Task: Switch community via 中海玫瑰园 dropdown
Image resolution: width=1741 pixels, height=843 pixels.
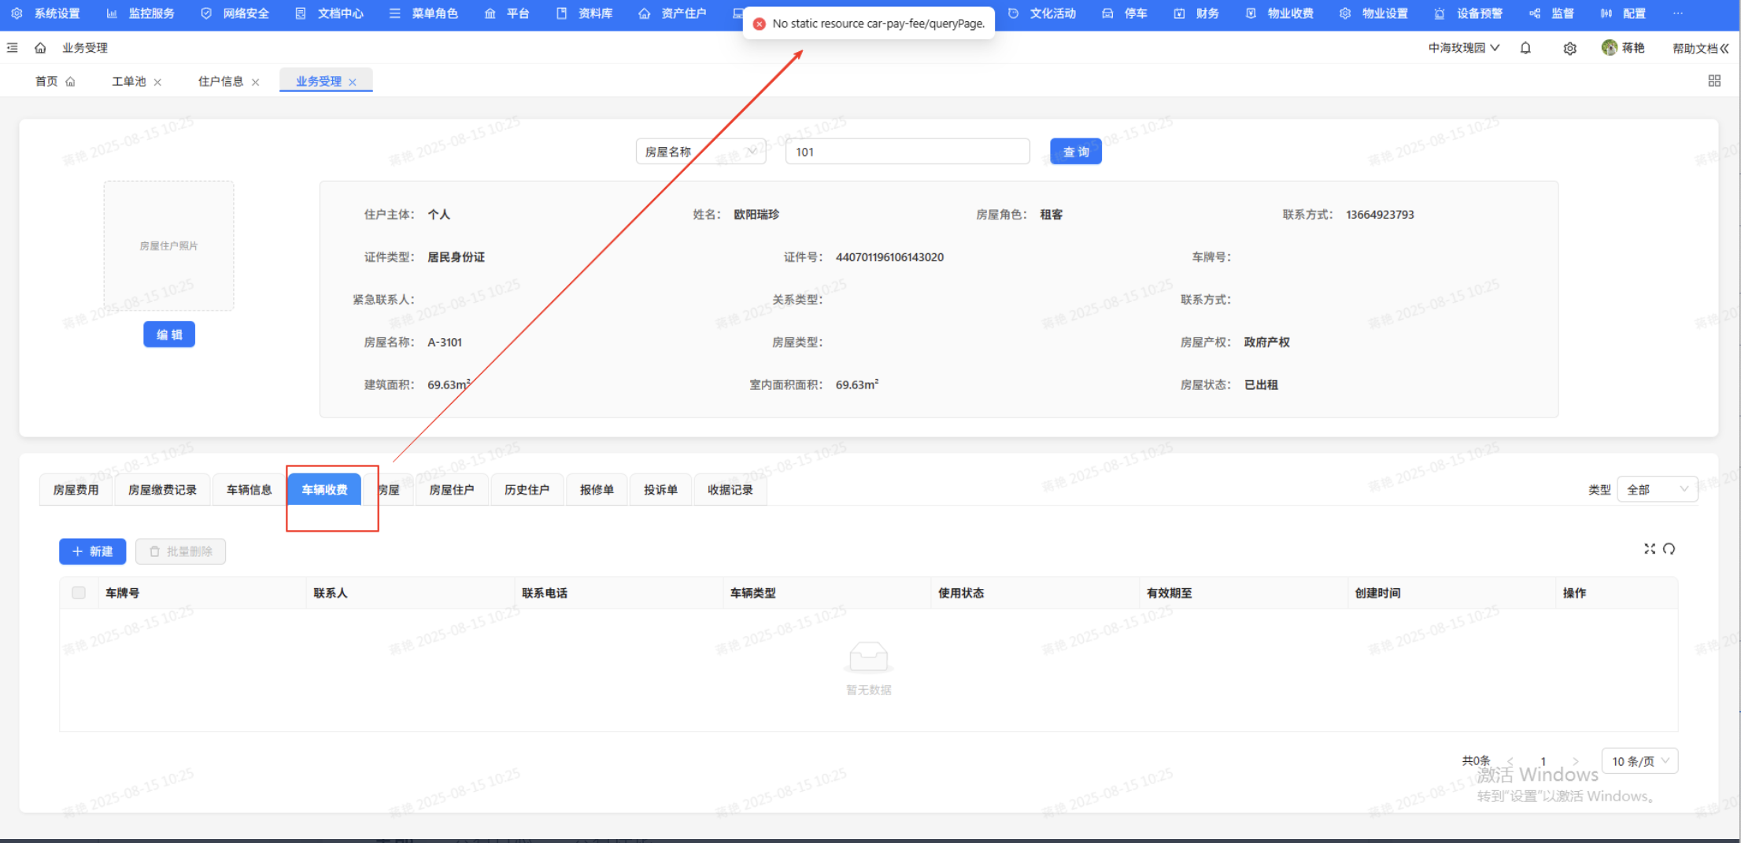Action: pos(1463,48)
